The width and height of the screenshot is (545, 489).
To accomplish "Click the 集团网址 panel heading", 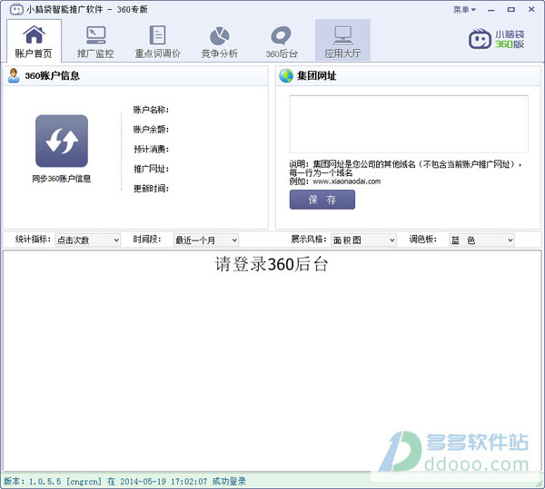I will pos(316,75).
